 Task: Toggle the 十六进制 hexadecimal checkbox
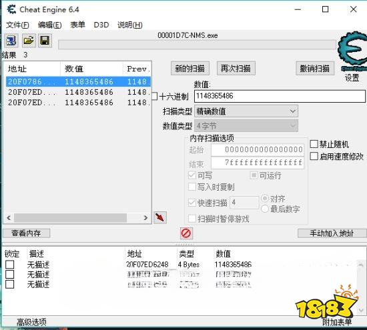[155, 96]
